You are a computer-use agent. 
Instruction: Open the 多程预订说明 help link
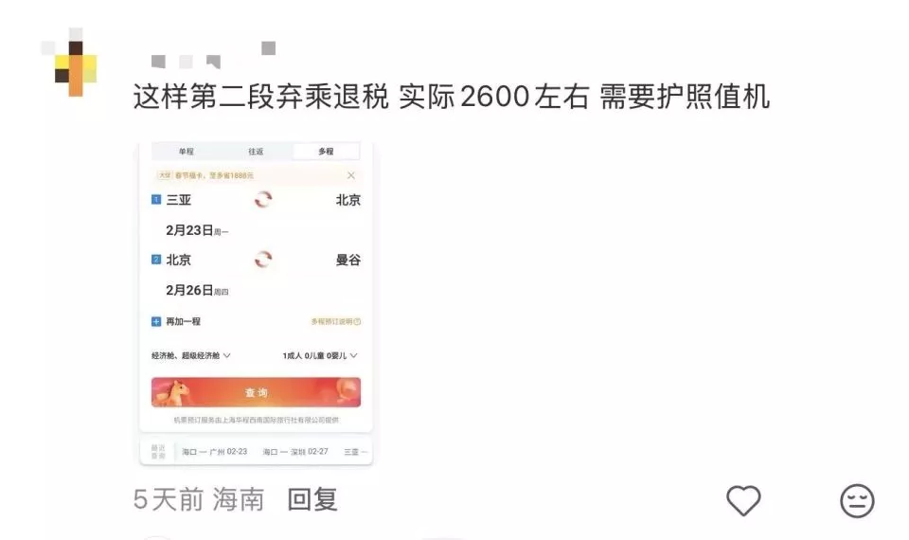pyautogui.click(x=335, y=321)
